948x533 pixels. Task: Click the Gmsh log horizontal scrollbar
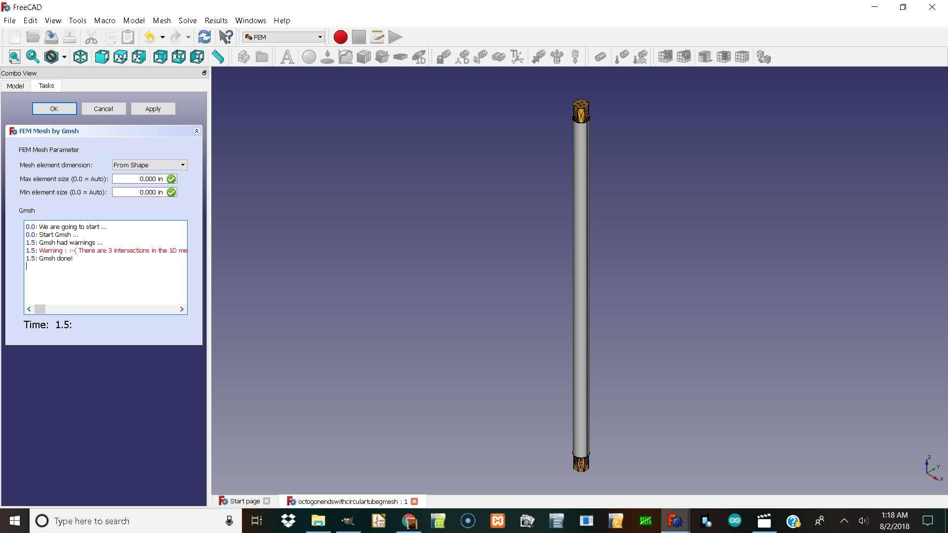pos(105,309)
